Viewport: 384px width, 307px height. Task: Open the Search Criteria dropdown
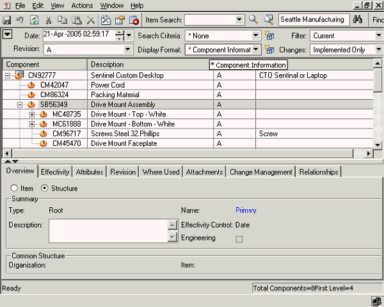(255, 36)
